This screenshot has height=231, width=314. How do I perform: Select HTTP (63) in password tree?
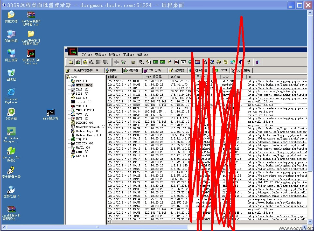tap(81, 85)
